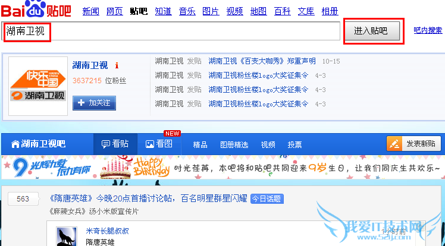This screenshot has width=445, height=246.
Task: Open the 湖南卫视 bar name link
Action: (x=90, y=65)
